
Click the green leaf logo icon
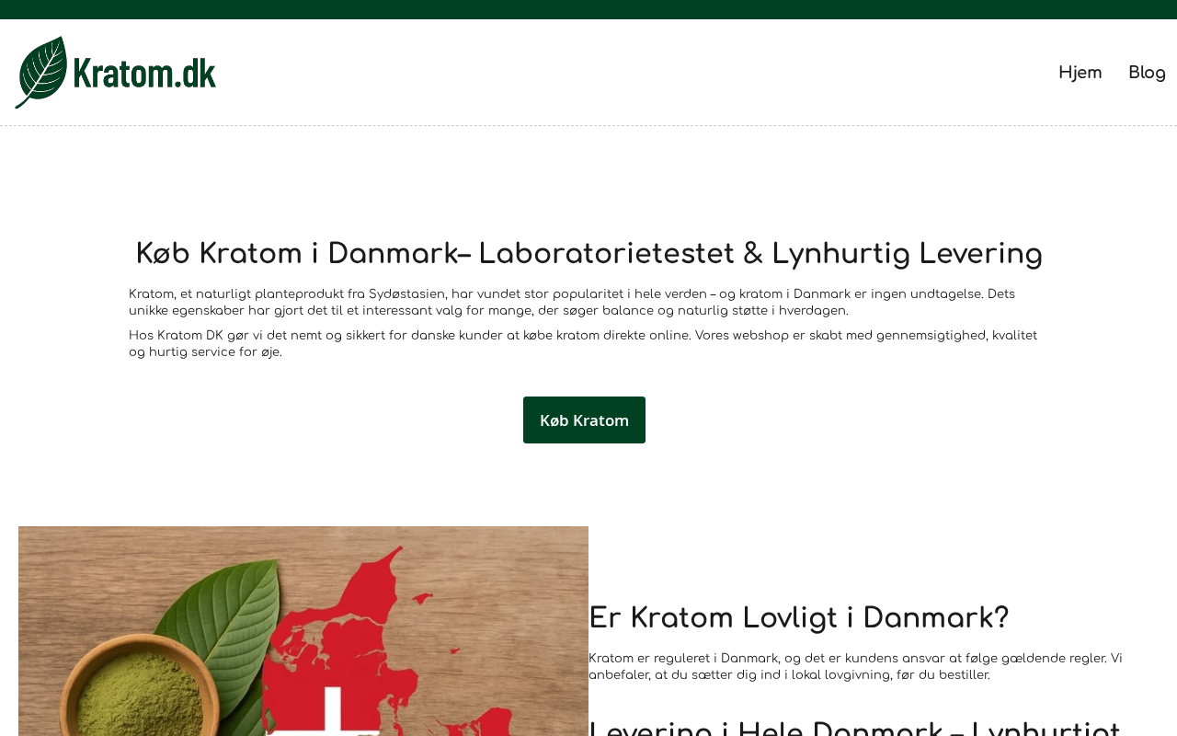41,72
